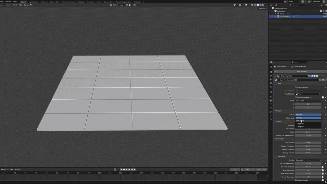
Task: Switch viewport to material preview shading
Action: [x=260, y=5]
